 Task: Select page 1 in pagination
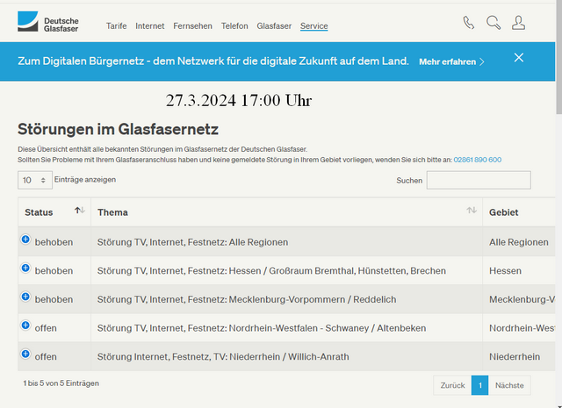(x=480, y=385)
